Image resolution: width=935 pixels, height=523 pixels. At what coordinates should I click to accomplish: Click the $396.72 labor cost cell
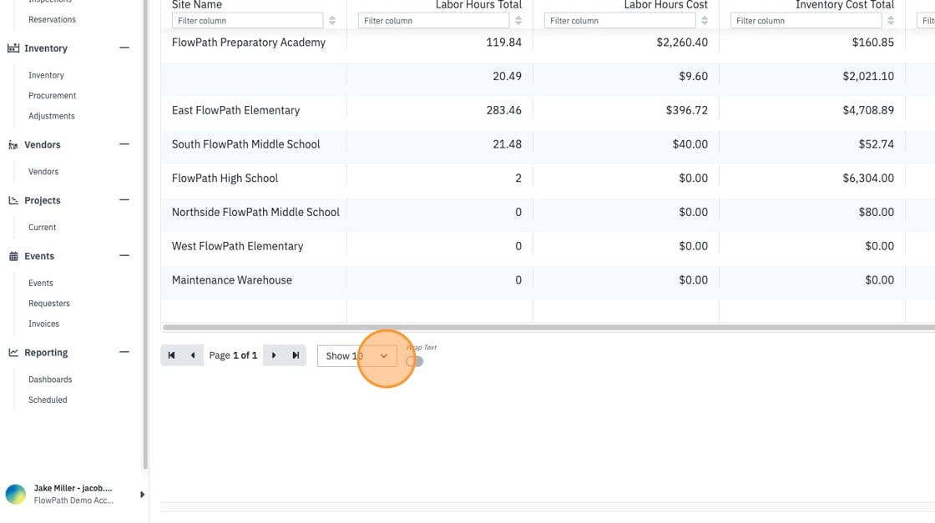pos(687,110)
